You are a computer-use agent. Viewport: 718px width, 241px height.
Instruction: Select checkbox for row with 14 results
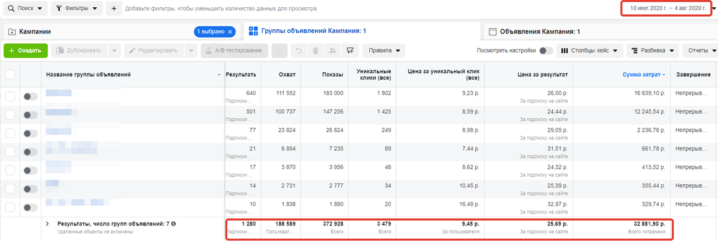tap(10, 189)
